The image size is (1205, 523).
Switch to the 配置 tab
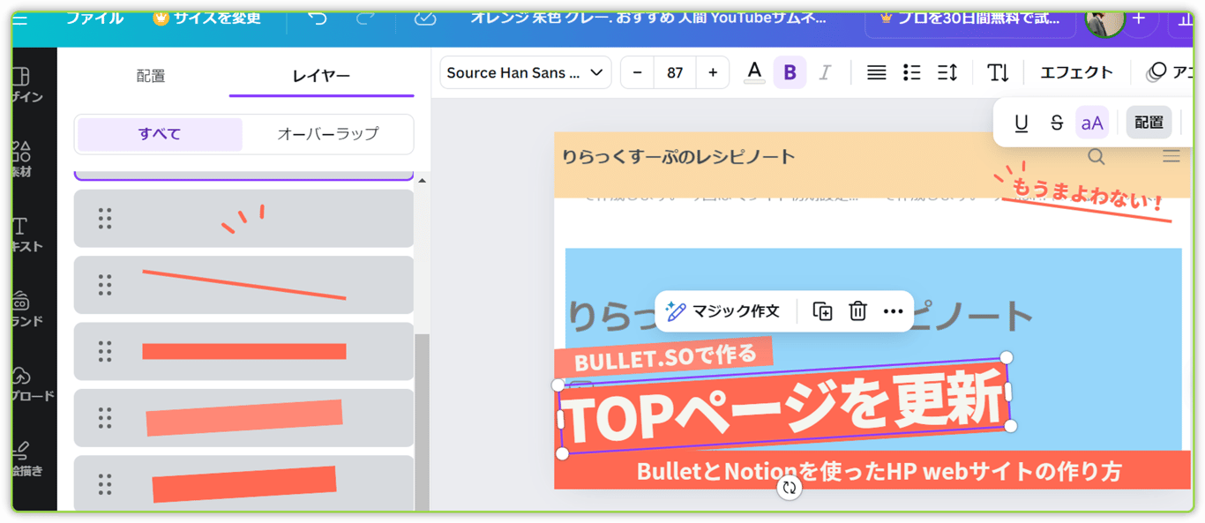tap(151, 76)
